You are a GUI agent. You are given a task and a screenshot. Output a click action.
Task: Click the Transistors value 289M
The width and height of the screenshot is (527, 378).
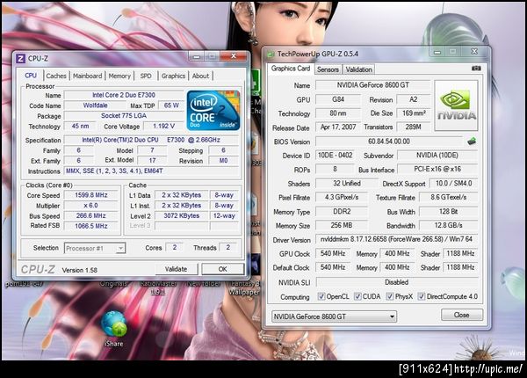pyautogui.click(x=414, y=127)
